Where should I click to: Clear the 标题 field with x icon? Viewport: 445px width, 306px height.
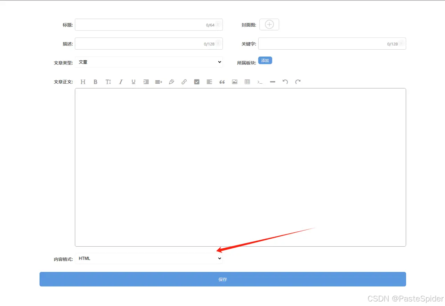[218, 25]
